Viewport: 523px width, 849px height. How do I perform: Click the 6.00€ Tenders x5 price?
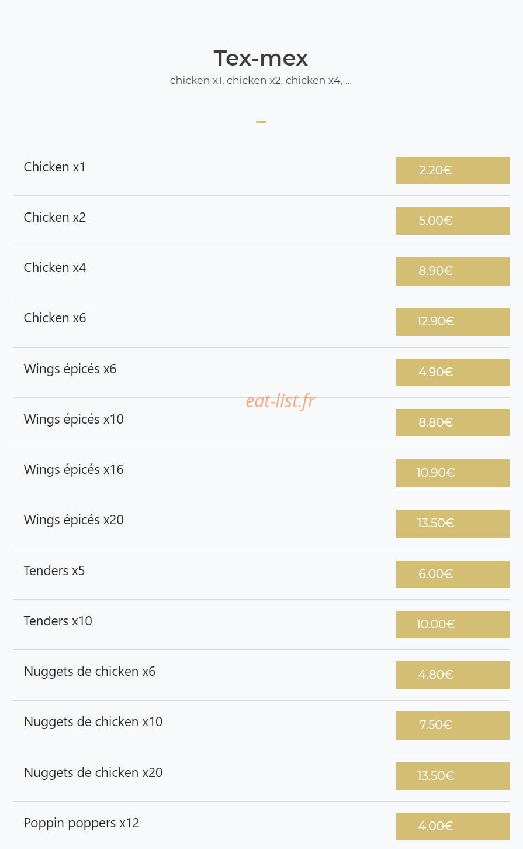[452, 574]
